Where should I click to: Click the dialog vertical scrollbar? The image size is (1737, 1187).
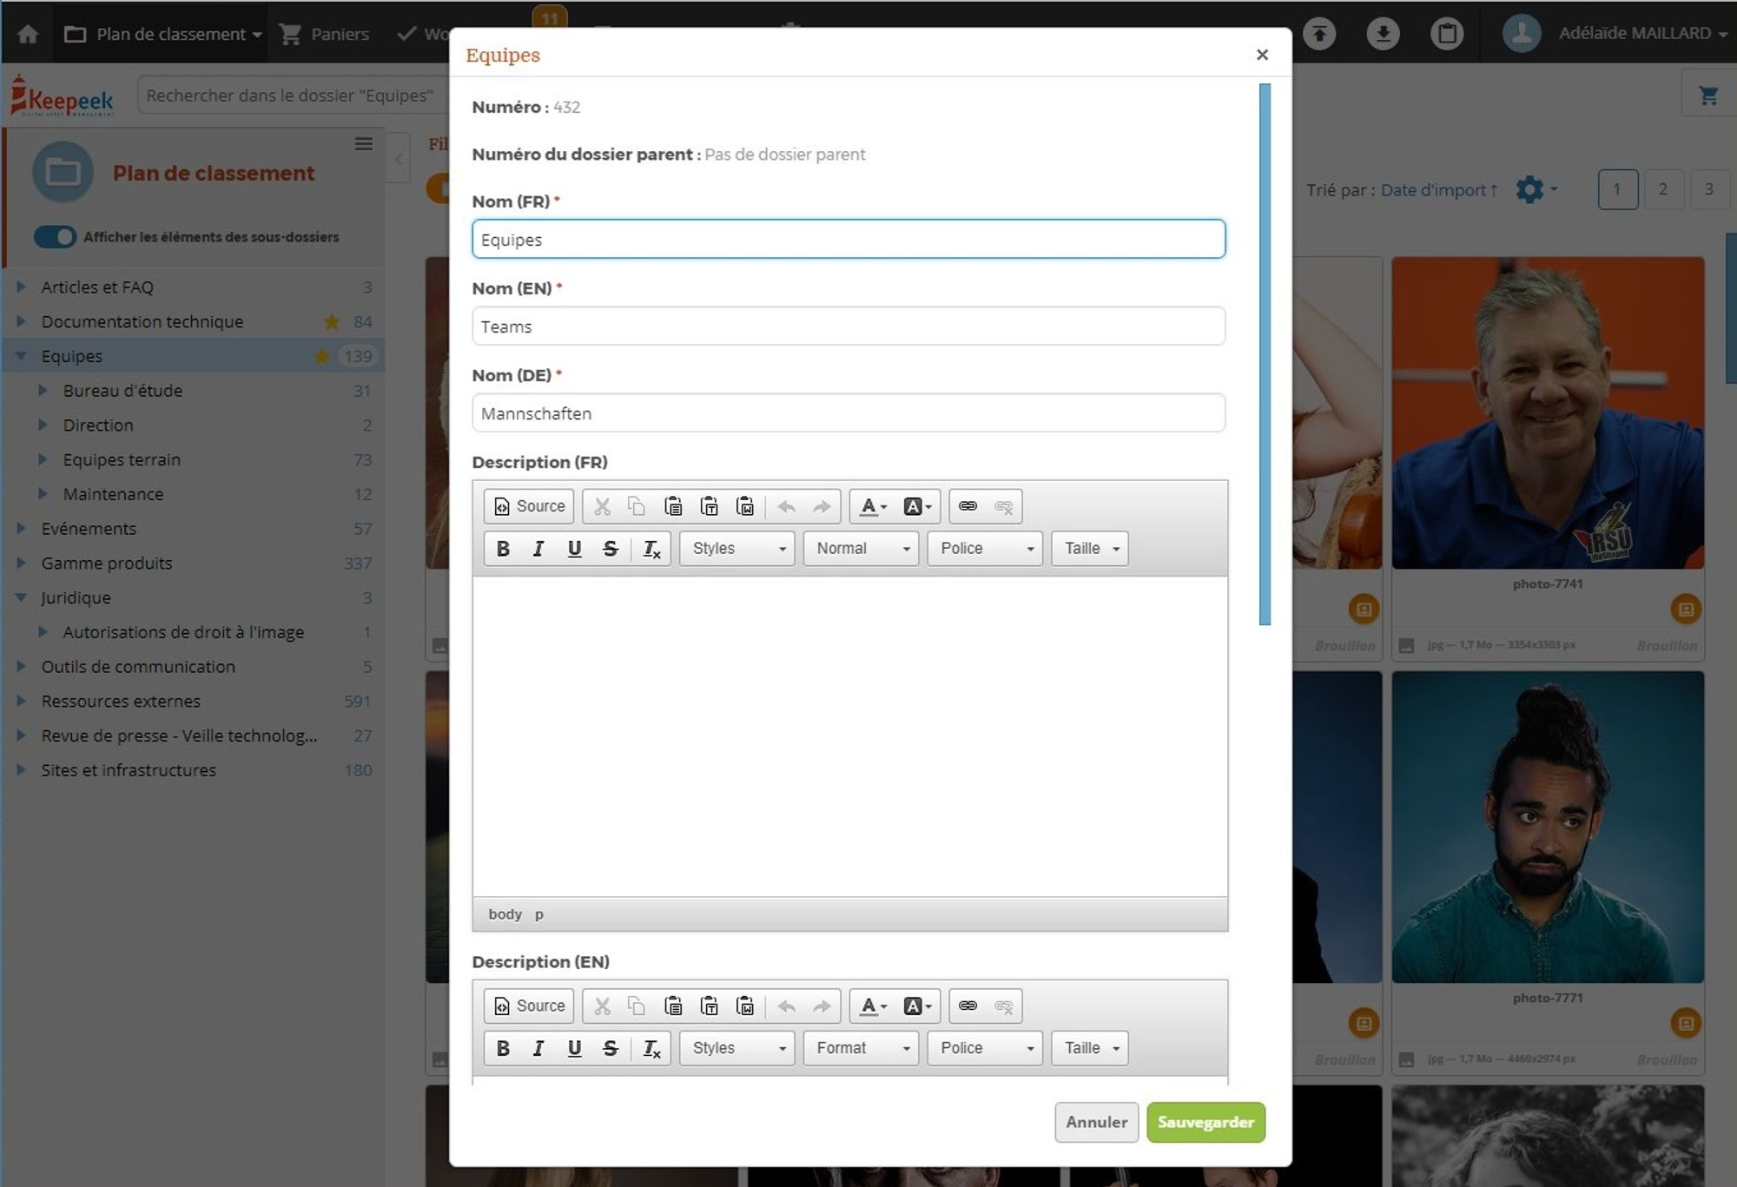point(1265,353)
